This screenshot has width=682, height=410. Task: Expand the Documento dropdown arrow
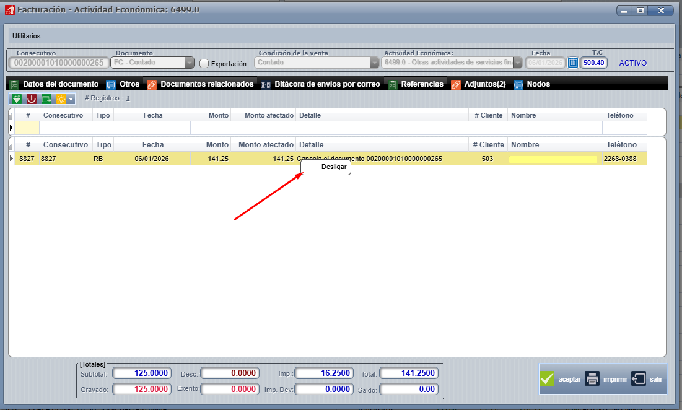tap(189, 63)
